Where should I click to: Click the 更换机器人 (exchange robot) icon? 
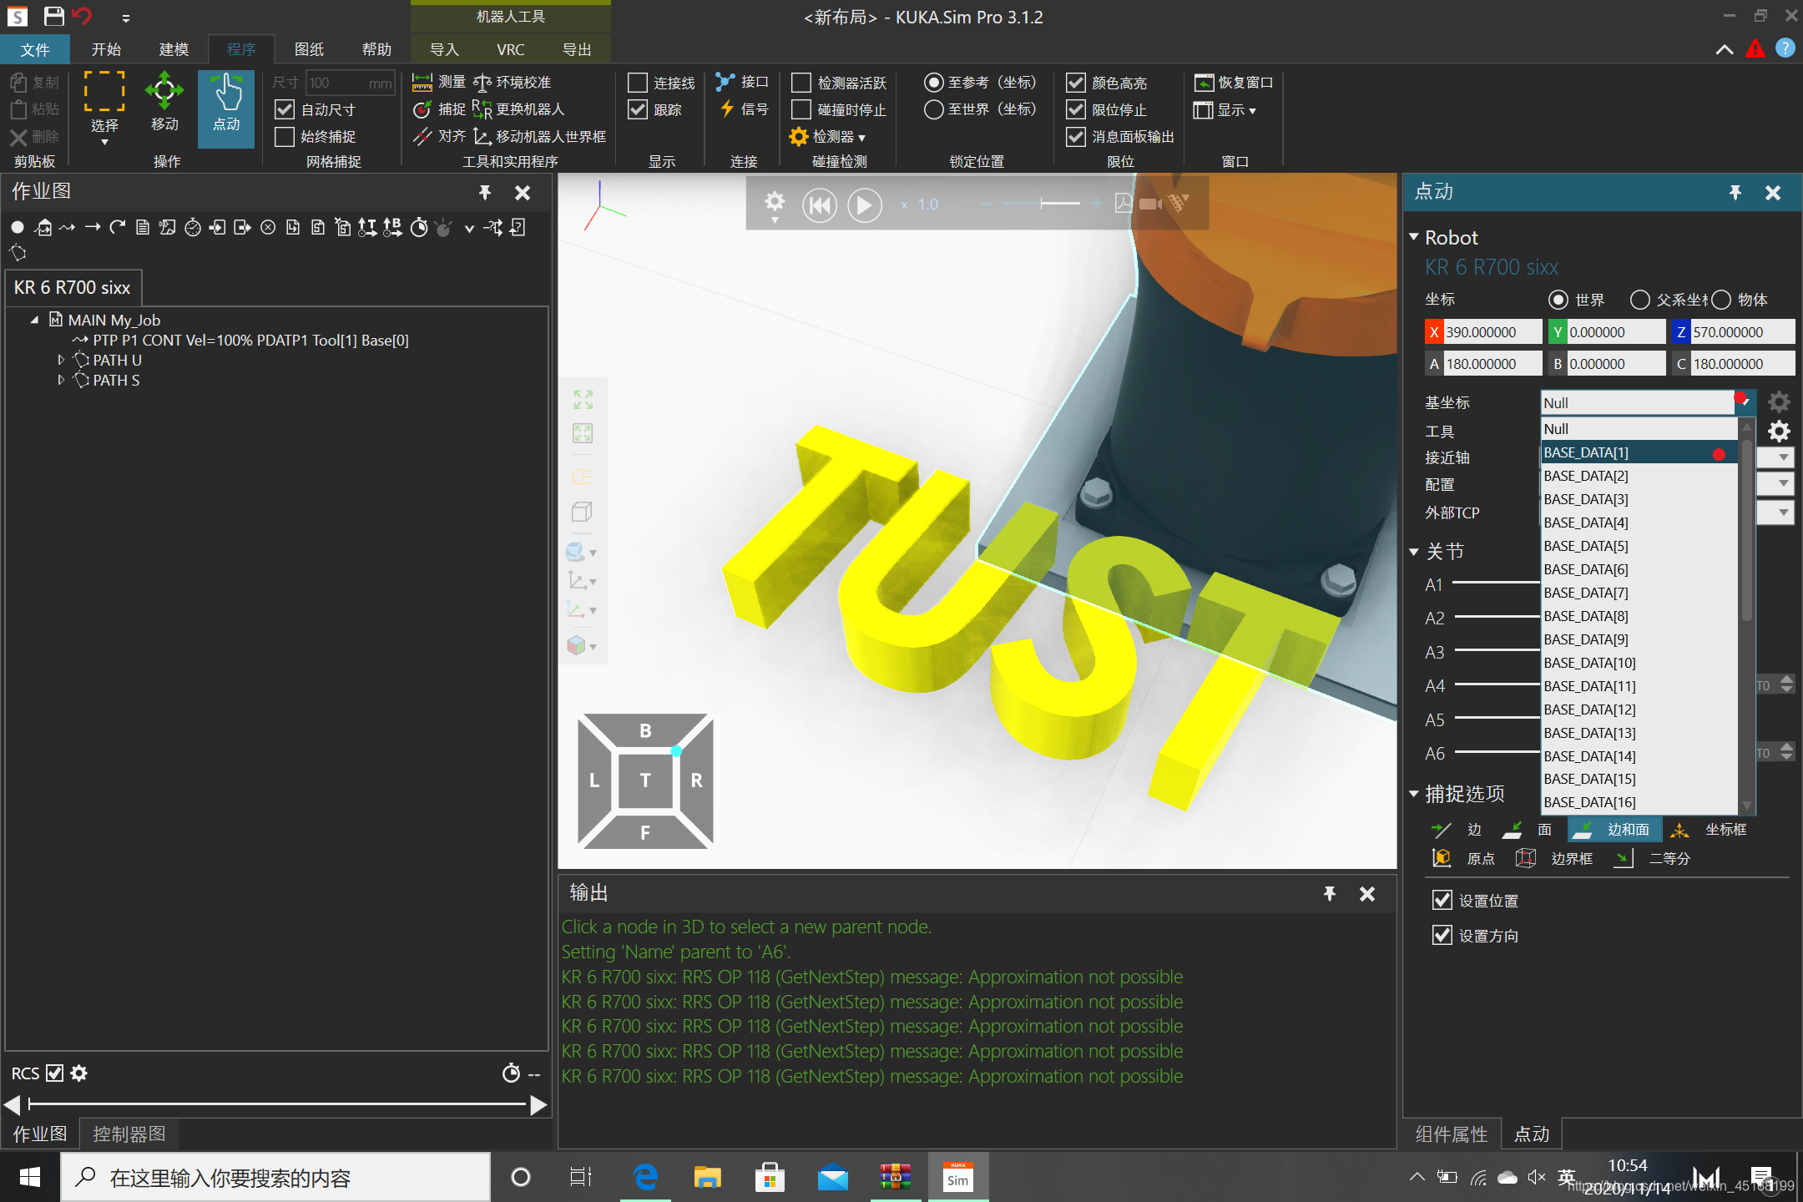pyautogui.click(x=482, y=109)
